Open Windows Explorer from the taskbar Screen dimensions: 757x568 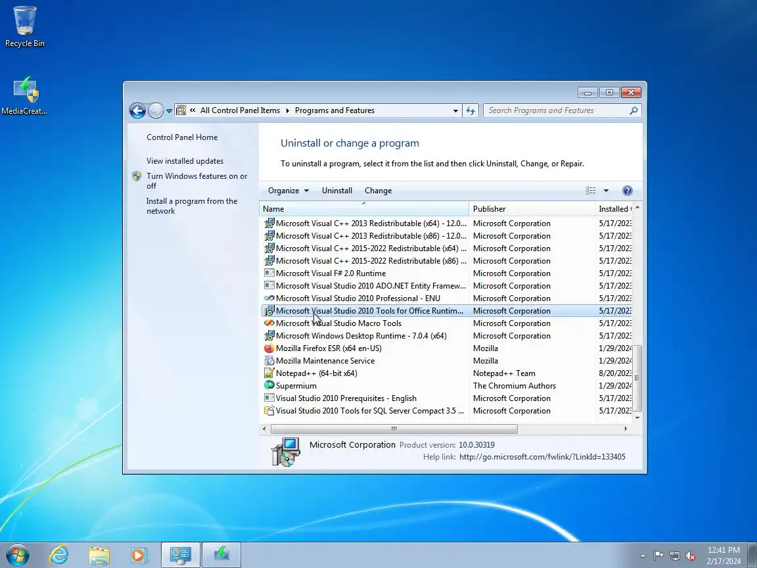pyautogui.click(x=99, y=555)
